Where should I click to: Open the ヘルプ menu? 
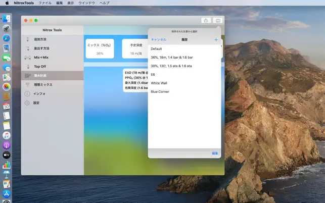pos(104,3)
